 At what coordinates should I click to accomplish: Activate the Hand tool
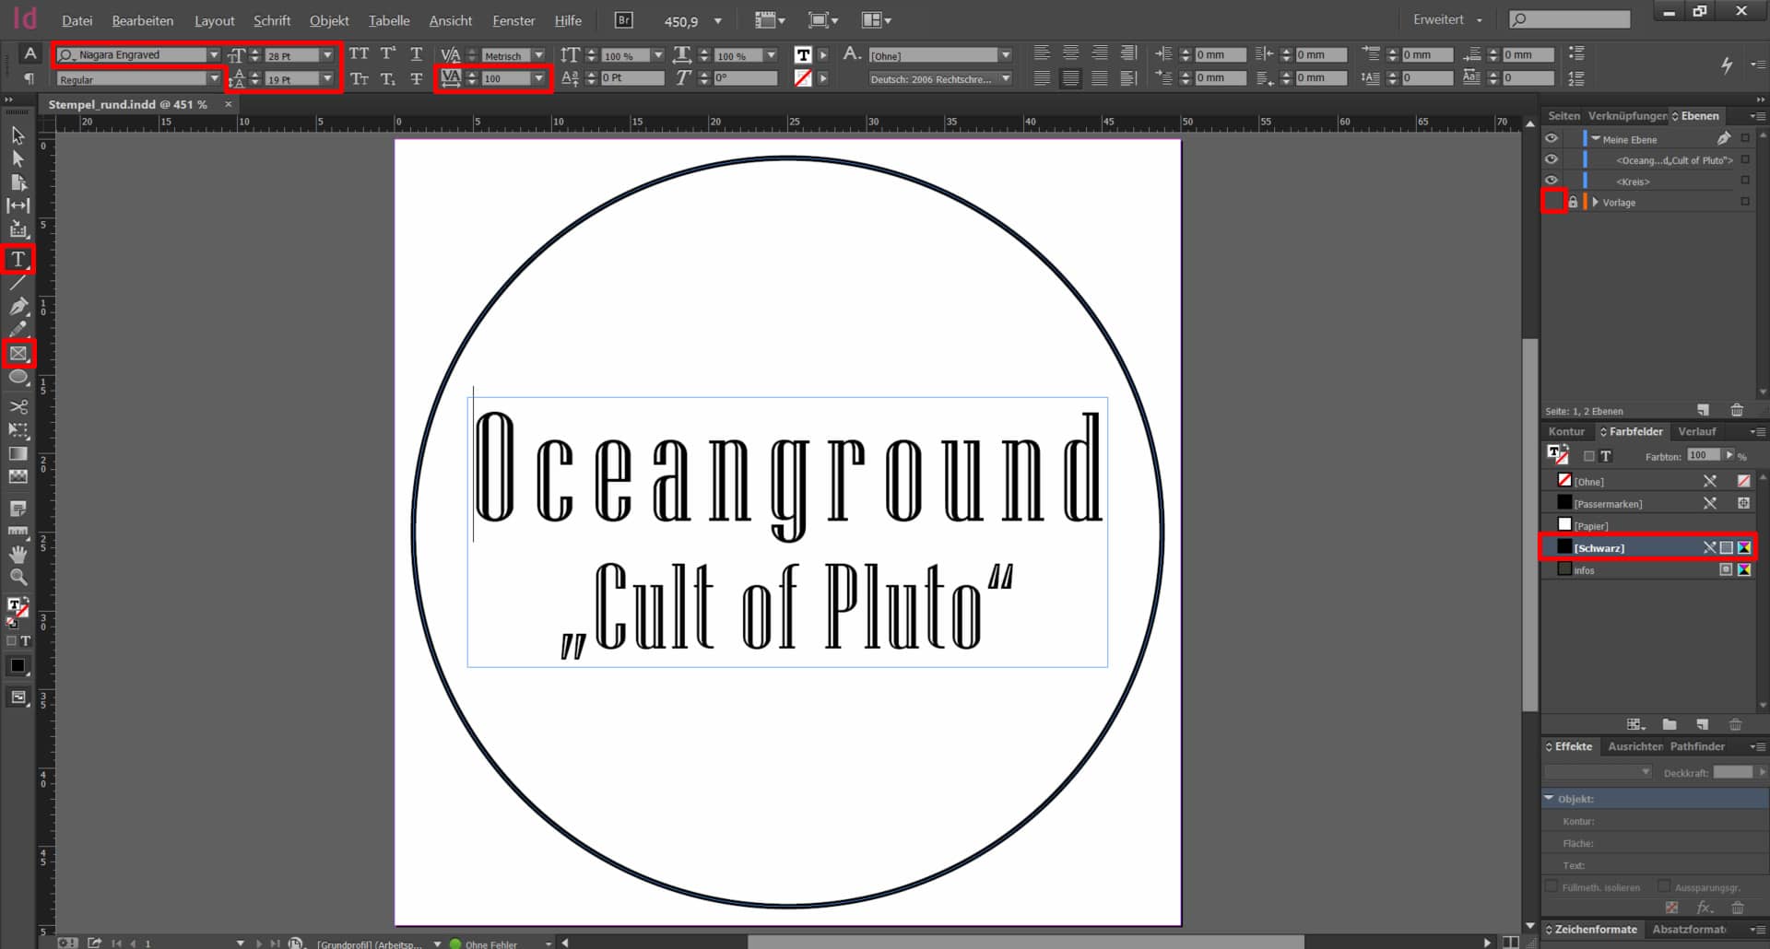pyautogui.click(x=18, y=554)
